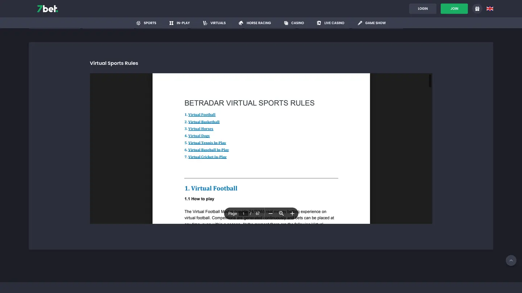Follow the Virtual Baseball In-Play link
The height and width of the screenshot is (293, 522).
point(208,150)
